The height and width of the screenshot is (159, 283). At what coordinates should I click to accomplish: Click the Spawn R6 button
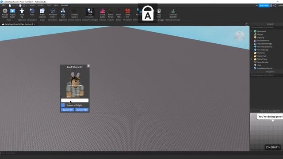[68, 110]
